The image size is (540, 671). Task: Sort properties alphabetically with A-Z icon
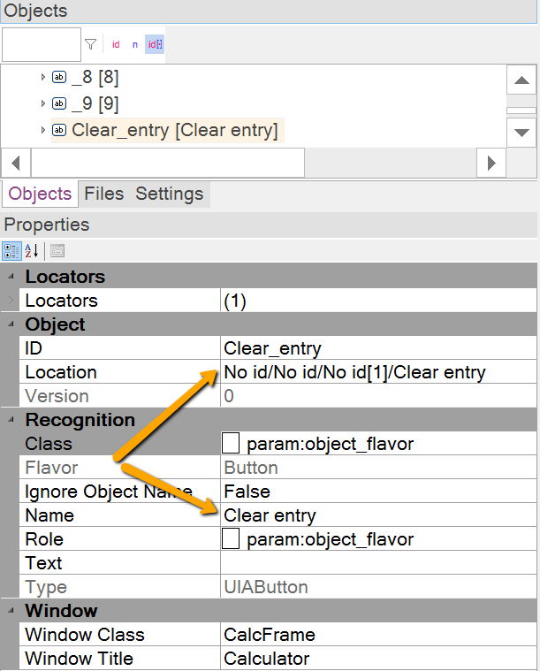pyautogui.click(x=31, y=251)
